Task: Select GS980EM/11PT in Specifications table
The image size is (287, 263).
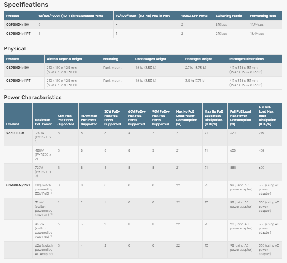Action: (18, 34)
